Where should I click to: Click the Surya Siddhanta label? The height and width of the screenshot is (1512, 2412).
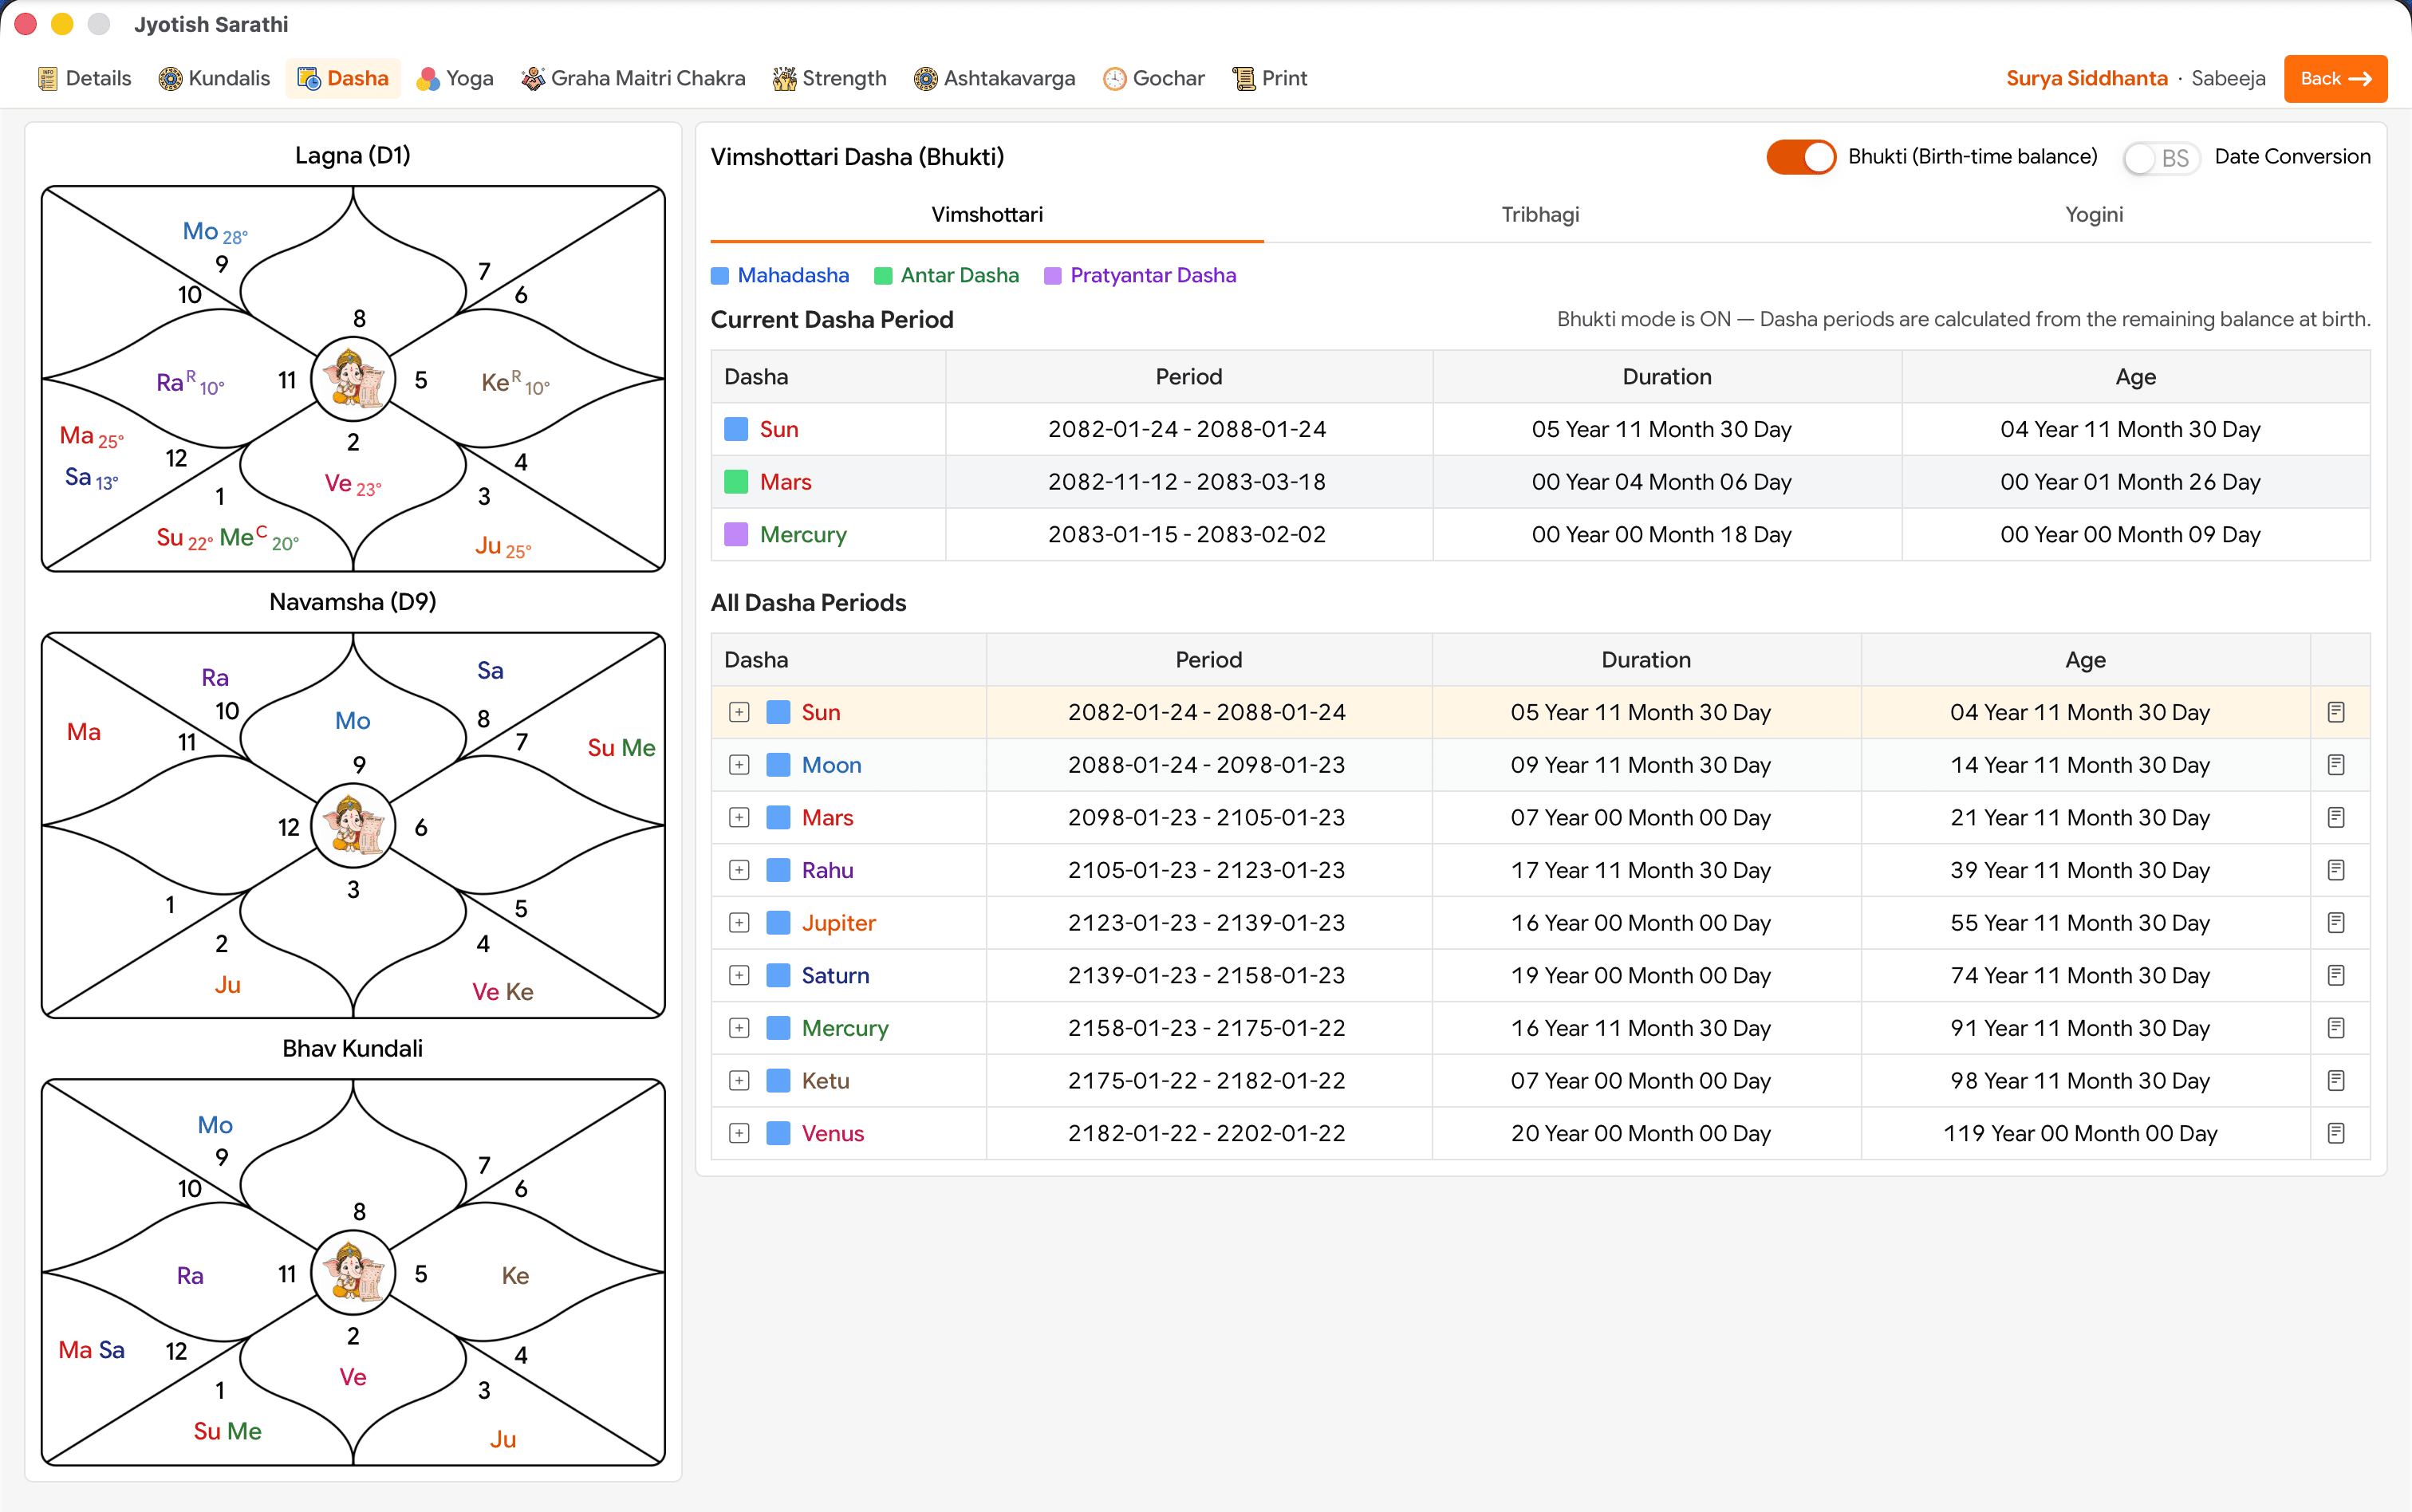pos(2086,78)
